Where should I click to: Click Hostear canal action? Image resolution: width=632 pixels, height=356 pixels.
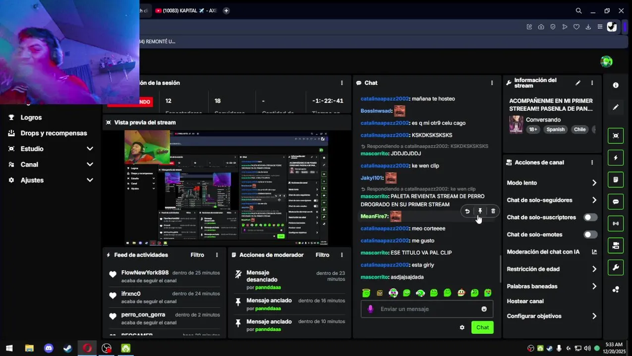[525, 301]
